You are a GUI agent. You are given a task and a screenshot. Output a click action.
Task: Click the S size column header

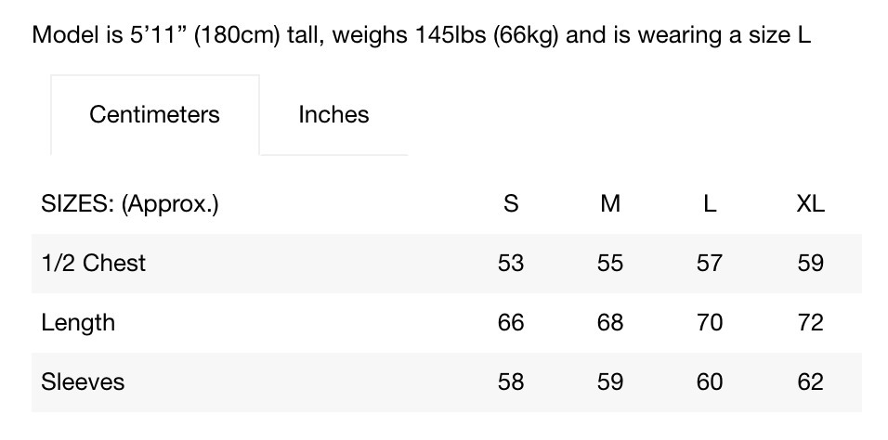(511, 203)
